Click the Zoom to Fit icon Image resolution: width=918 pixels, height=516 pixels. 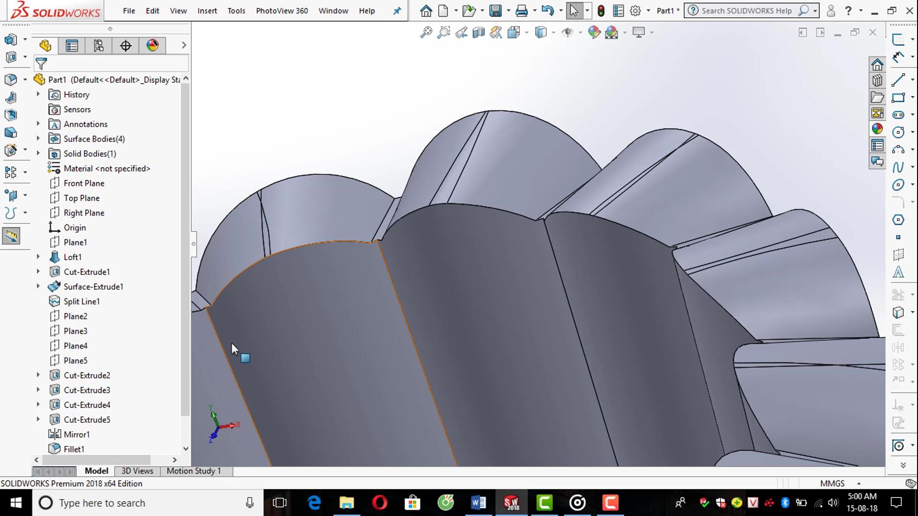click(x=426, y=32)
